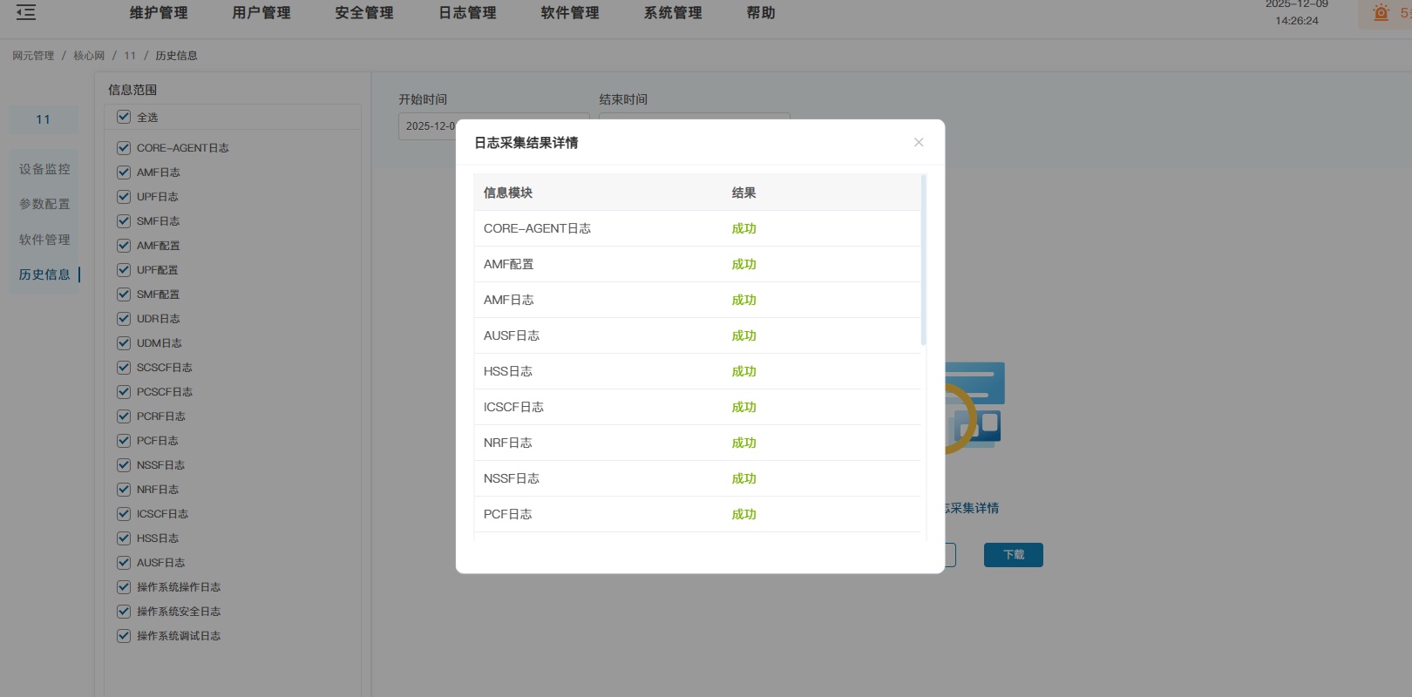Image resolution: width=1412 pixels, height=697 pixels.
Task: Toggle the CORE-AGENT日志 checkbox
Action: tap(124, 148)
